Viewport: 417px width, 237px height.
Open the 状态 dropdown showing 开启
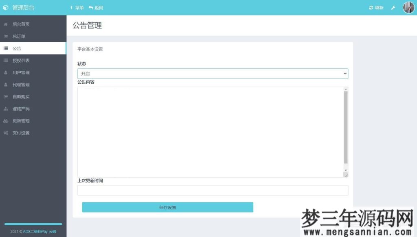pyautogui.click(x=212, y=74)
